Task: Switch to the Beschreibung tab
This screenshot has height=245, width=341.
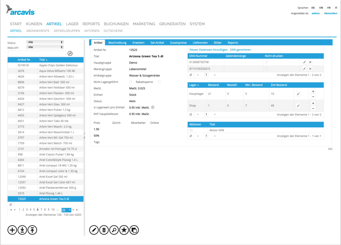Action: [117, 43]
